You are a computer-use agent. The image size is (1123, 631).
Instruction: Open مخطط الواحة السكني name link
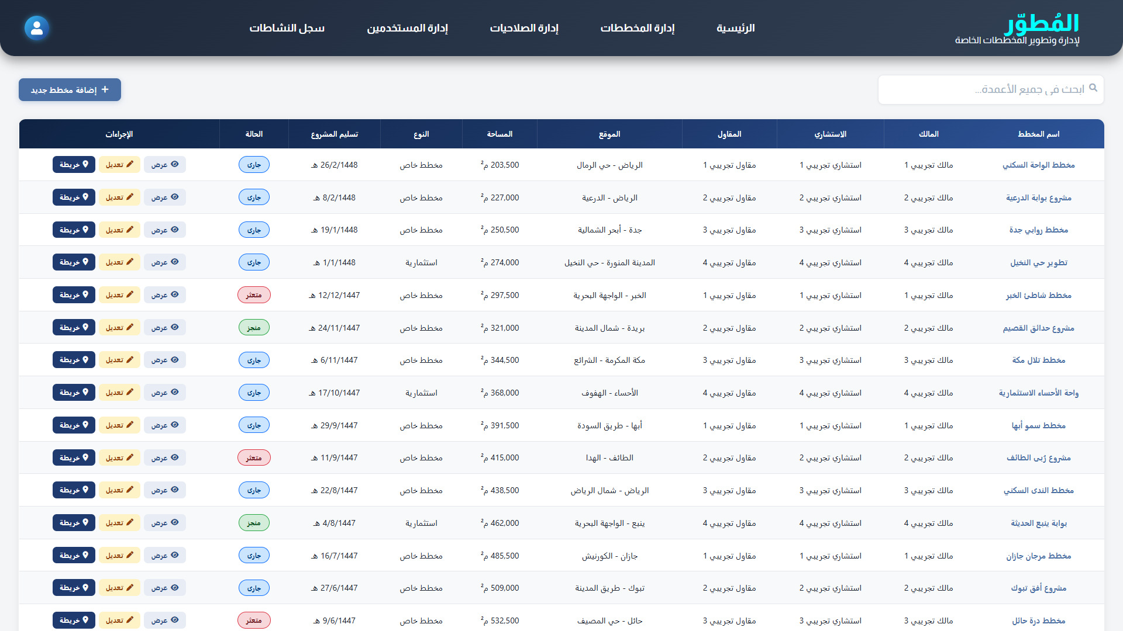pos(1039,165)
